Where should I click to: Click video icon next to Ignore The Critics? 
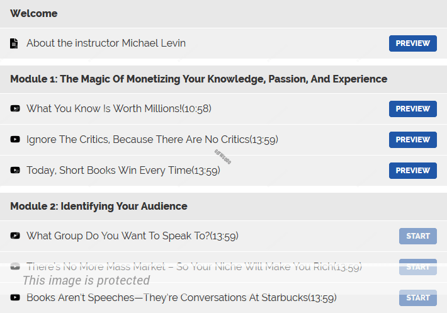15,139
